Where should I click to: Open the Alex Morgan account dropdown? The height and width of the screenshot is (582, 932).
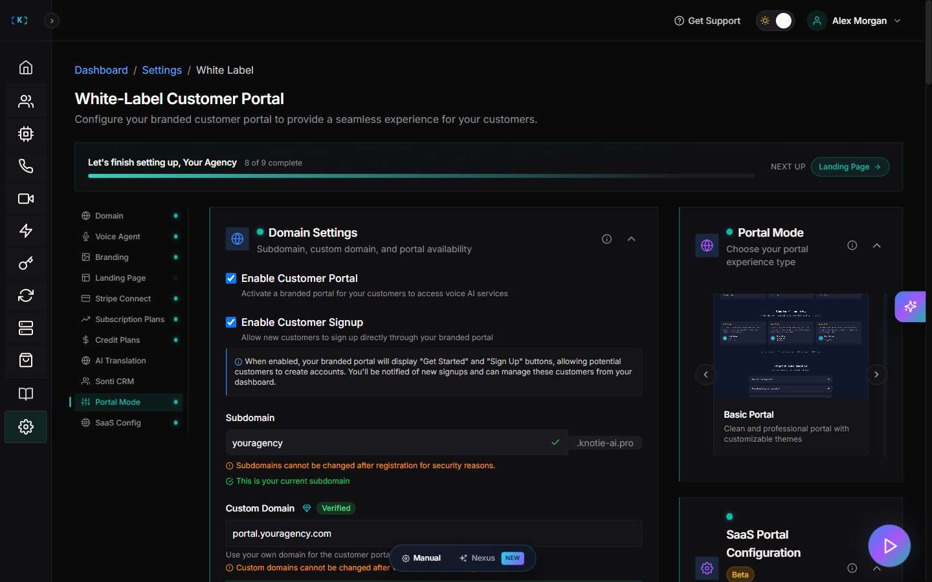click(x=854, y=21)
